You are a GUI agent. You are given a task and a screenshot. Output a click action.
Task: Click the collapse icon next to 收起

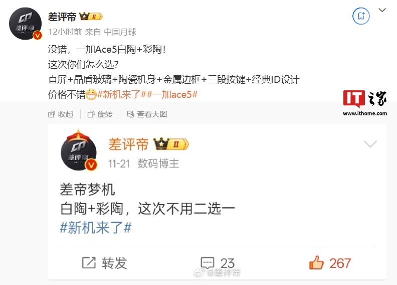click(52, 114)
